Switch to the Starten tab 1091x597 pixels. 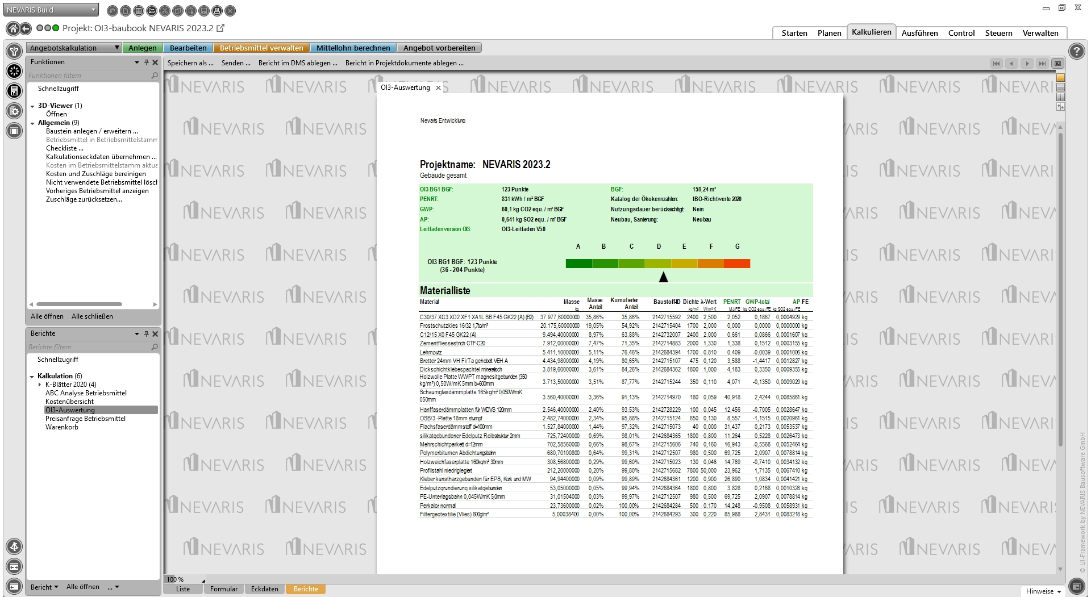pyautogui.click(x=794, y=33)
